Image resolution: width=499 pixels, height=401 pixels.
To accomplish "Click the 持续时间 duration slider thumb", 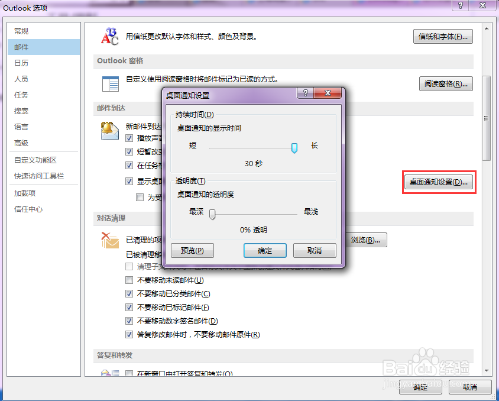I will click(294, 148).
